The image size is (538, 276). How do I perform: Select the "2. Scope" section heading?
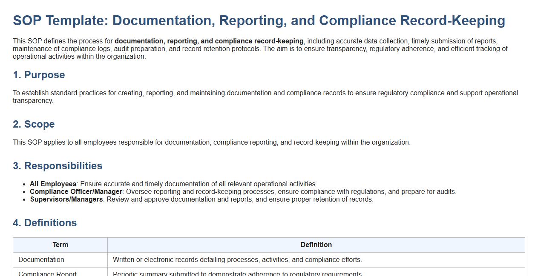point(34,124)
